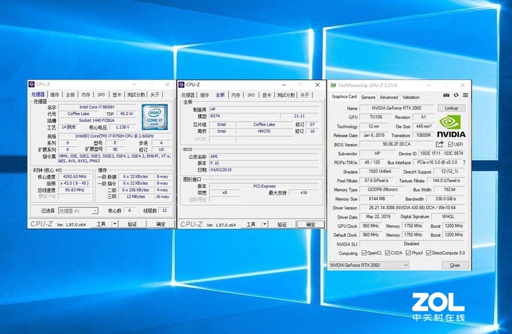Image resolution: width=512 pixels, height=334 pixels.
Task: Click Release Date value Jan 6, 2019
Action: pos(374,135)
